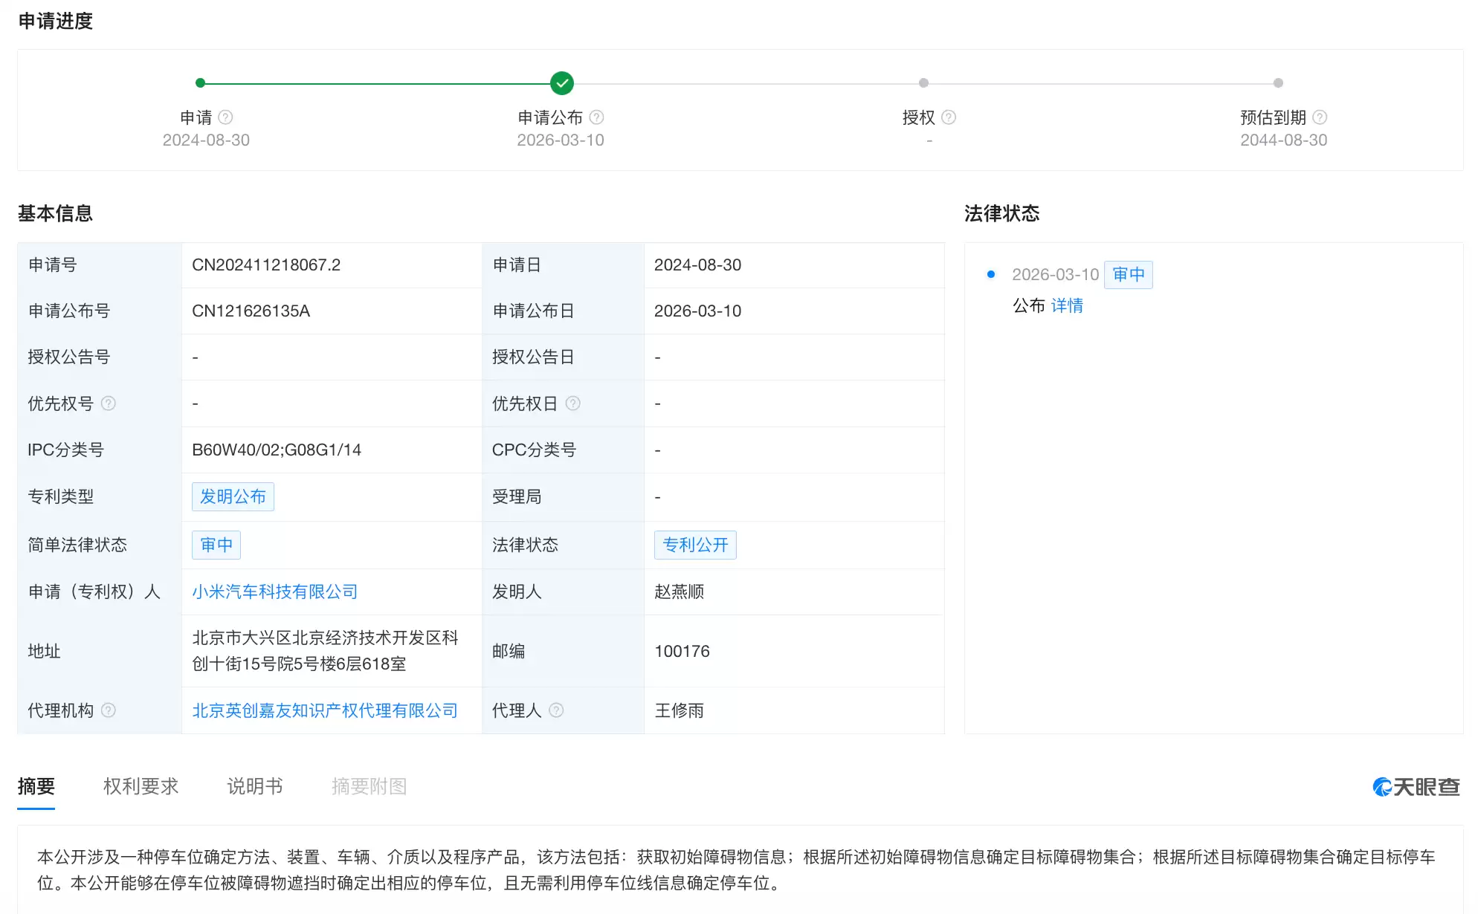
Task: Click the 审中 tag in 简单法律状态 row
Action: (216, 545)
